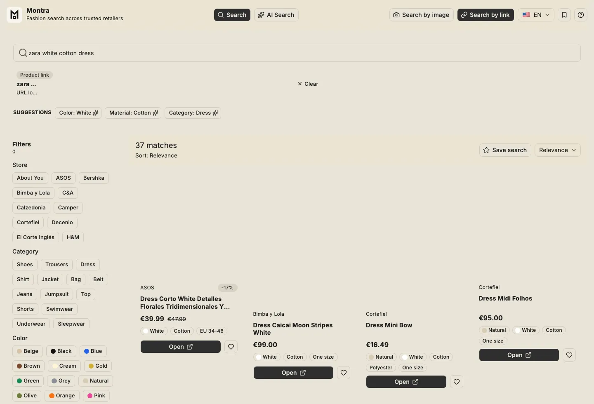Open saved items bookmark icon
This screenshot has width=594, height=404.
pyautogui.click(x=564, y=15)
